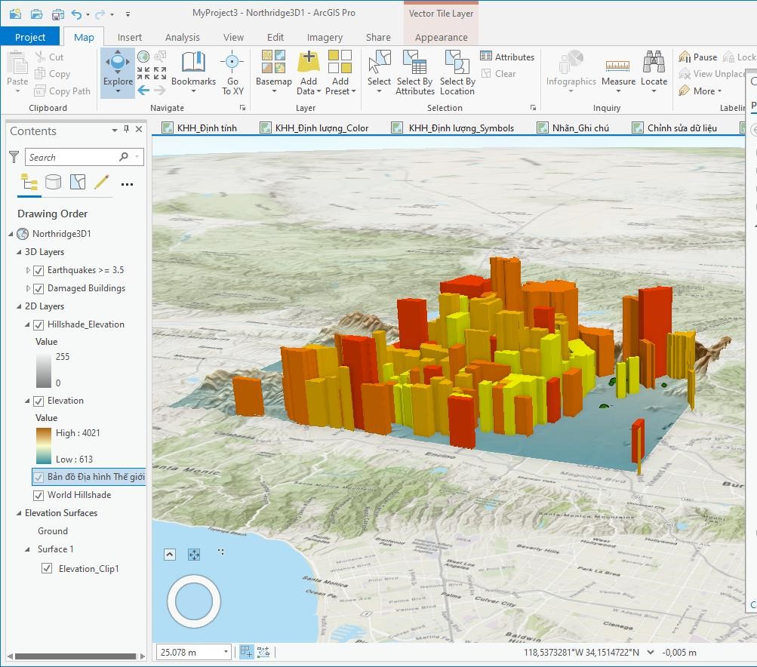
Task: Expand the Damaged Buildings layer
Action: pyautogui.click(x=28, y=289)
